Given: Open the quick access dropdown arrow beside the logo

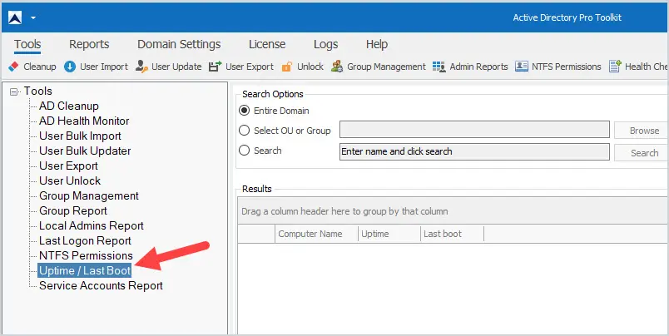Looking at the screenshot, I should (x=32, y=18).
